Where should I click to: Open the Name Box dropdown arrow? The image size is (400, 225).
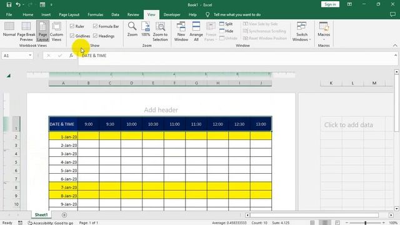[x=30, y=56]
